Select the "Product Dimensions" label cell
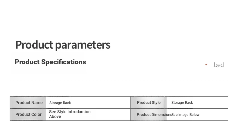Screen dimensions: 238x131 (153, 115)
